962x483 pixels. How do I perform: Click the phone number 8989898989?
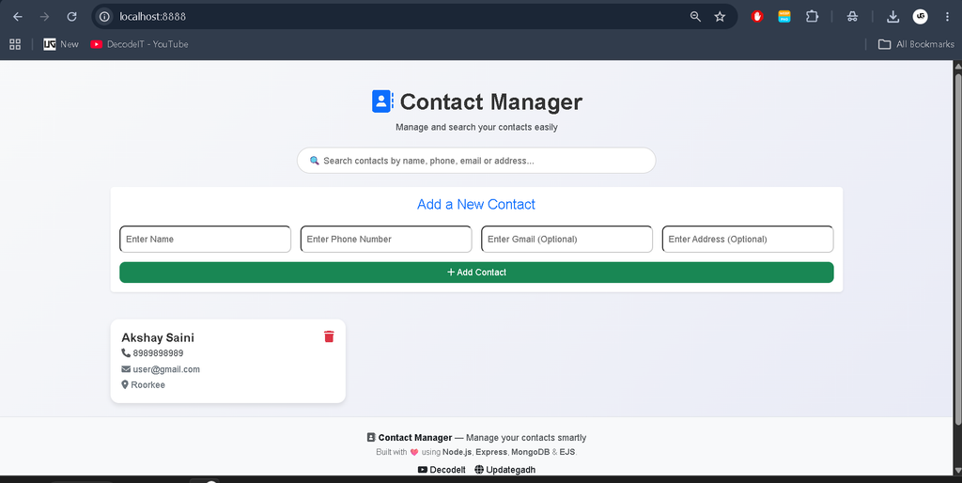(x=158, y=353)
